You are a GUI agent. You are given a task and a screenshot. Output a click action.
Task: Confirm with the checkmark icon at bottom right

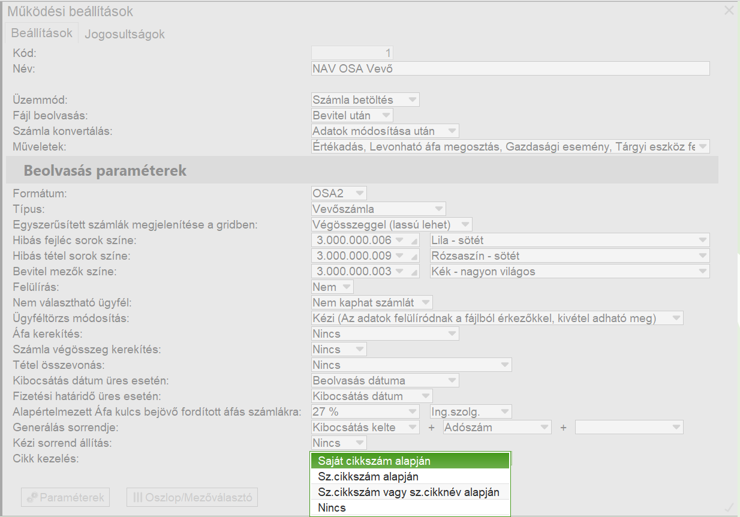729,508
